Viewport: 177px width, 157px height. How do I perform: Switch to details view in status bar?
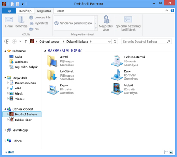[166, 152]
